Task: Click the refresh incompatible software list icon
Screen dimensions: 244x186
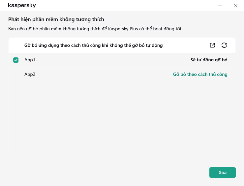Action: [x=224, y=45]
